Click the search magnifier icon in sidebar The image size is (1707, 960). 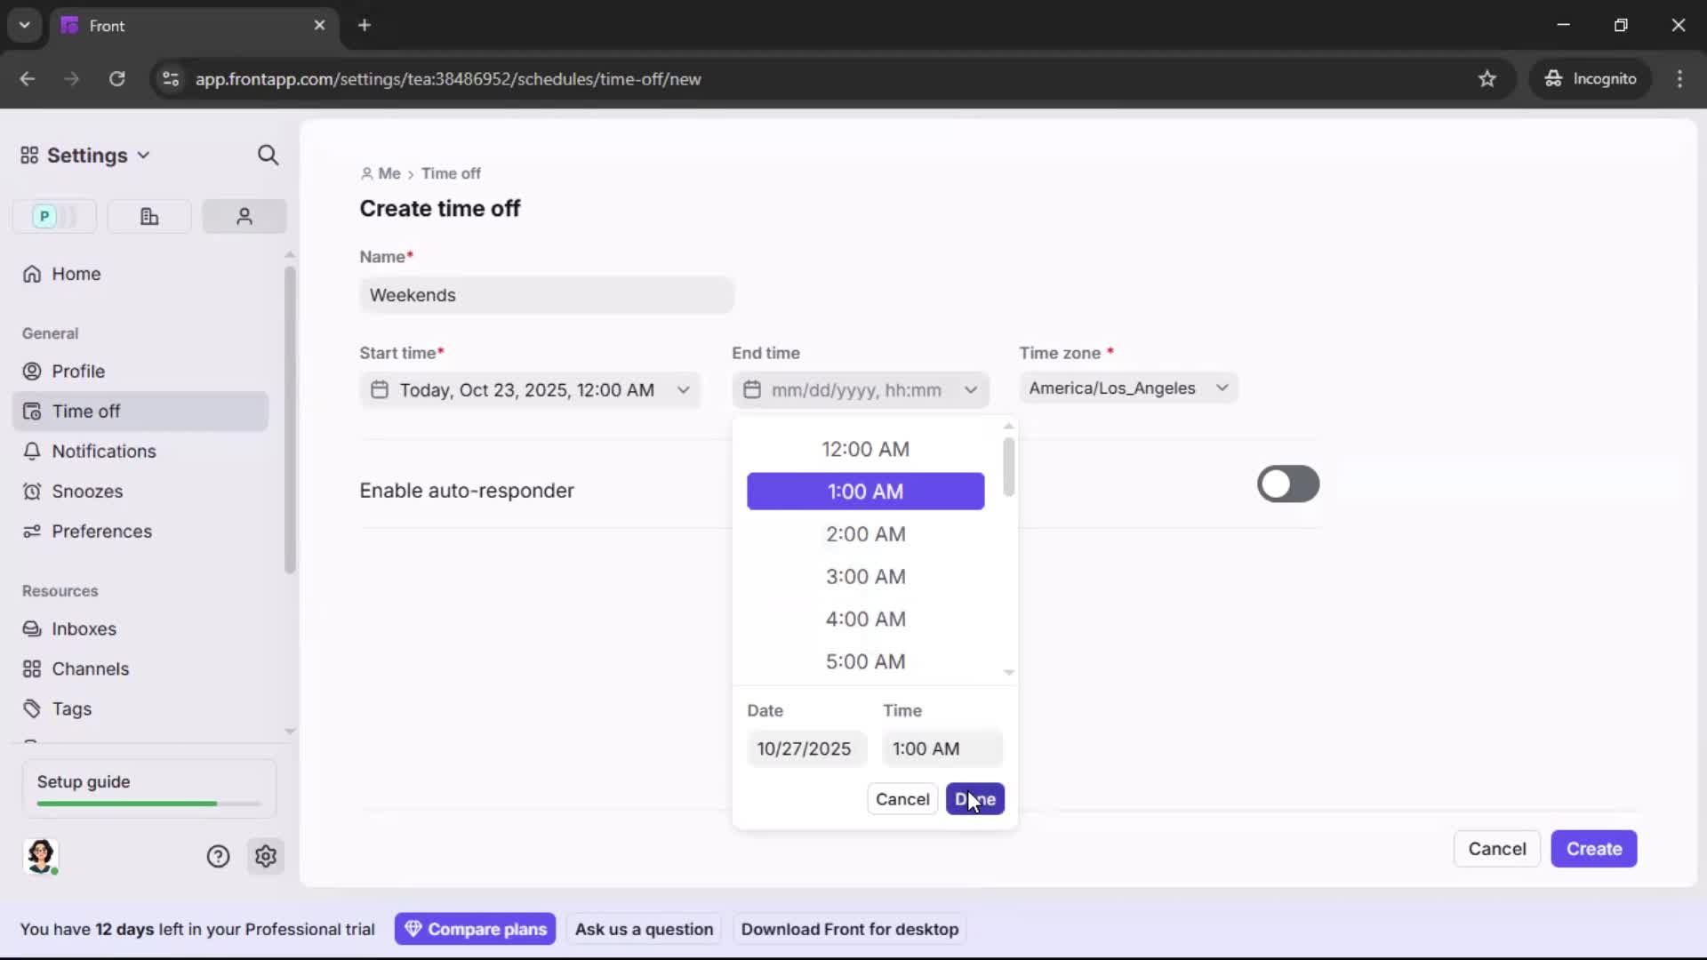pos(268,156)
